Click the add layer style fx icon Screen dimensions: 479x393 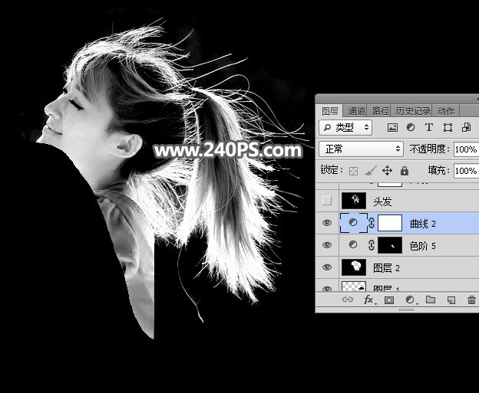point(368,300)
